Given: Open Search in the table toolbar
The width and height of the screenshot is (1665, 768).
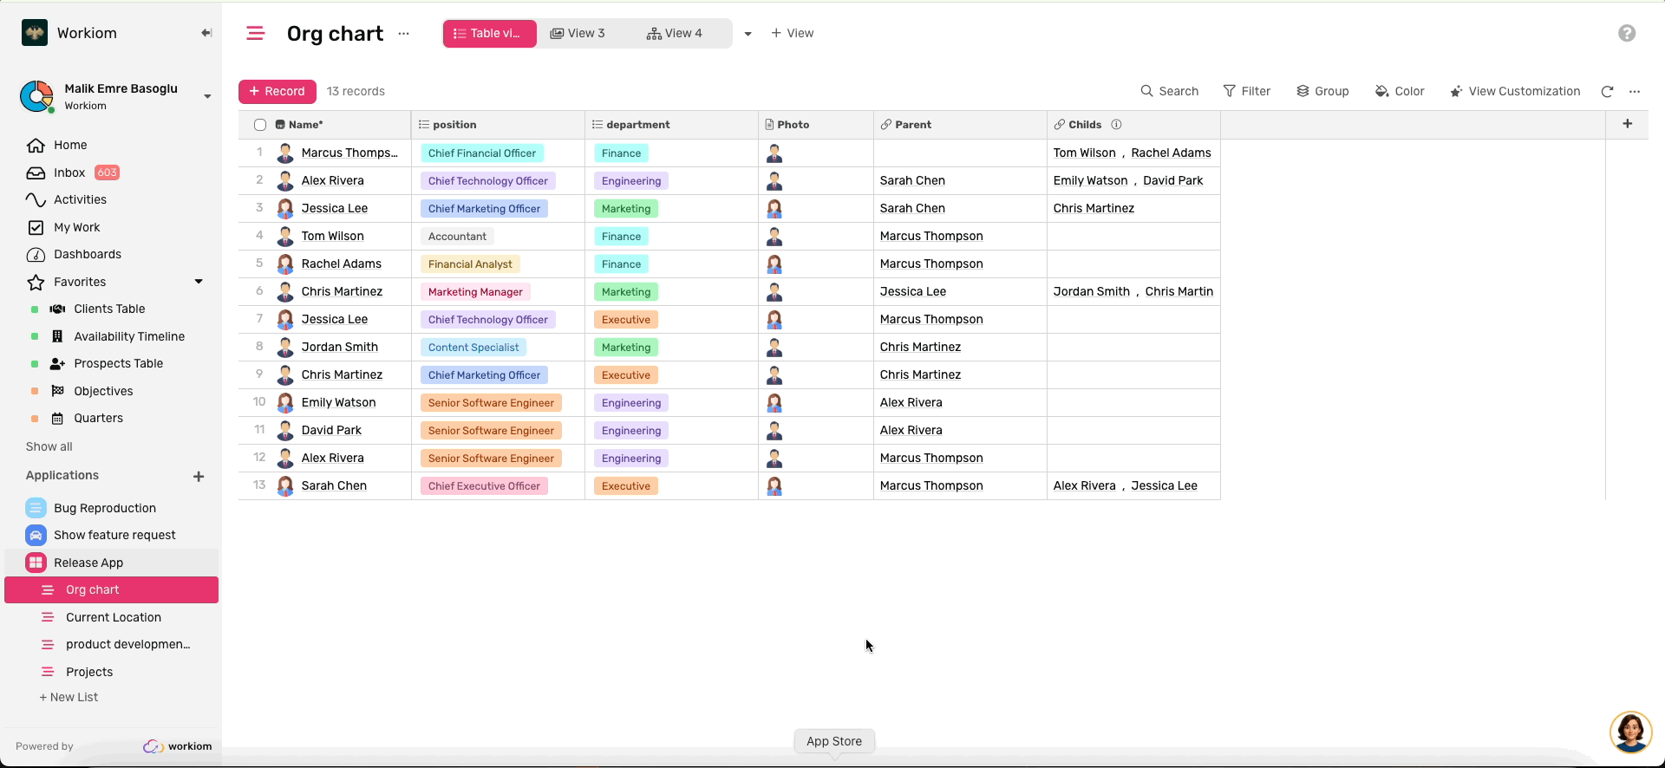Looking at the screenshot, I should pos(1169,91).
